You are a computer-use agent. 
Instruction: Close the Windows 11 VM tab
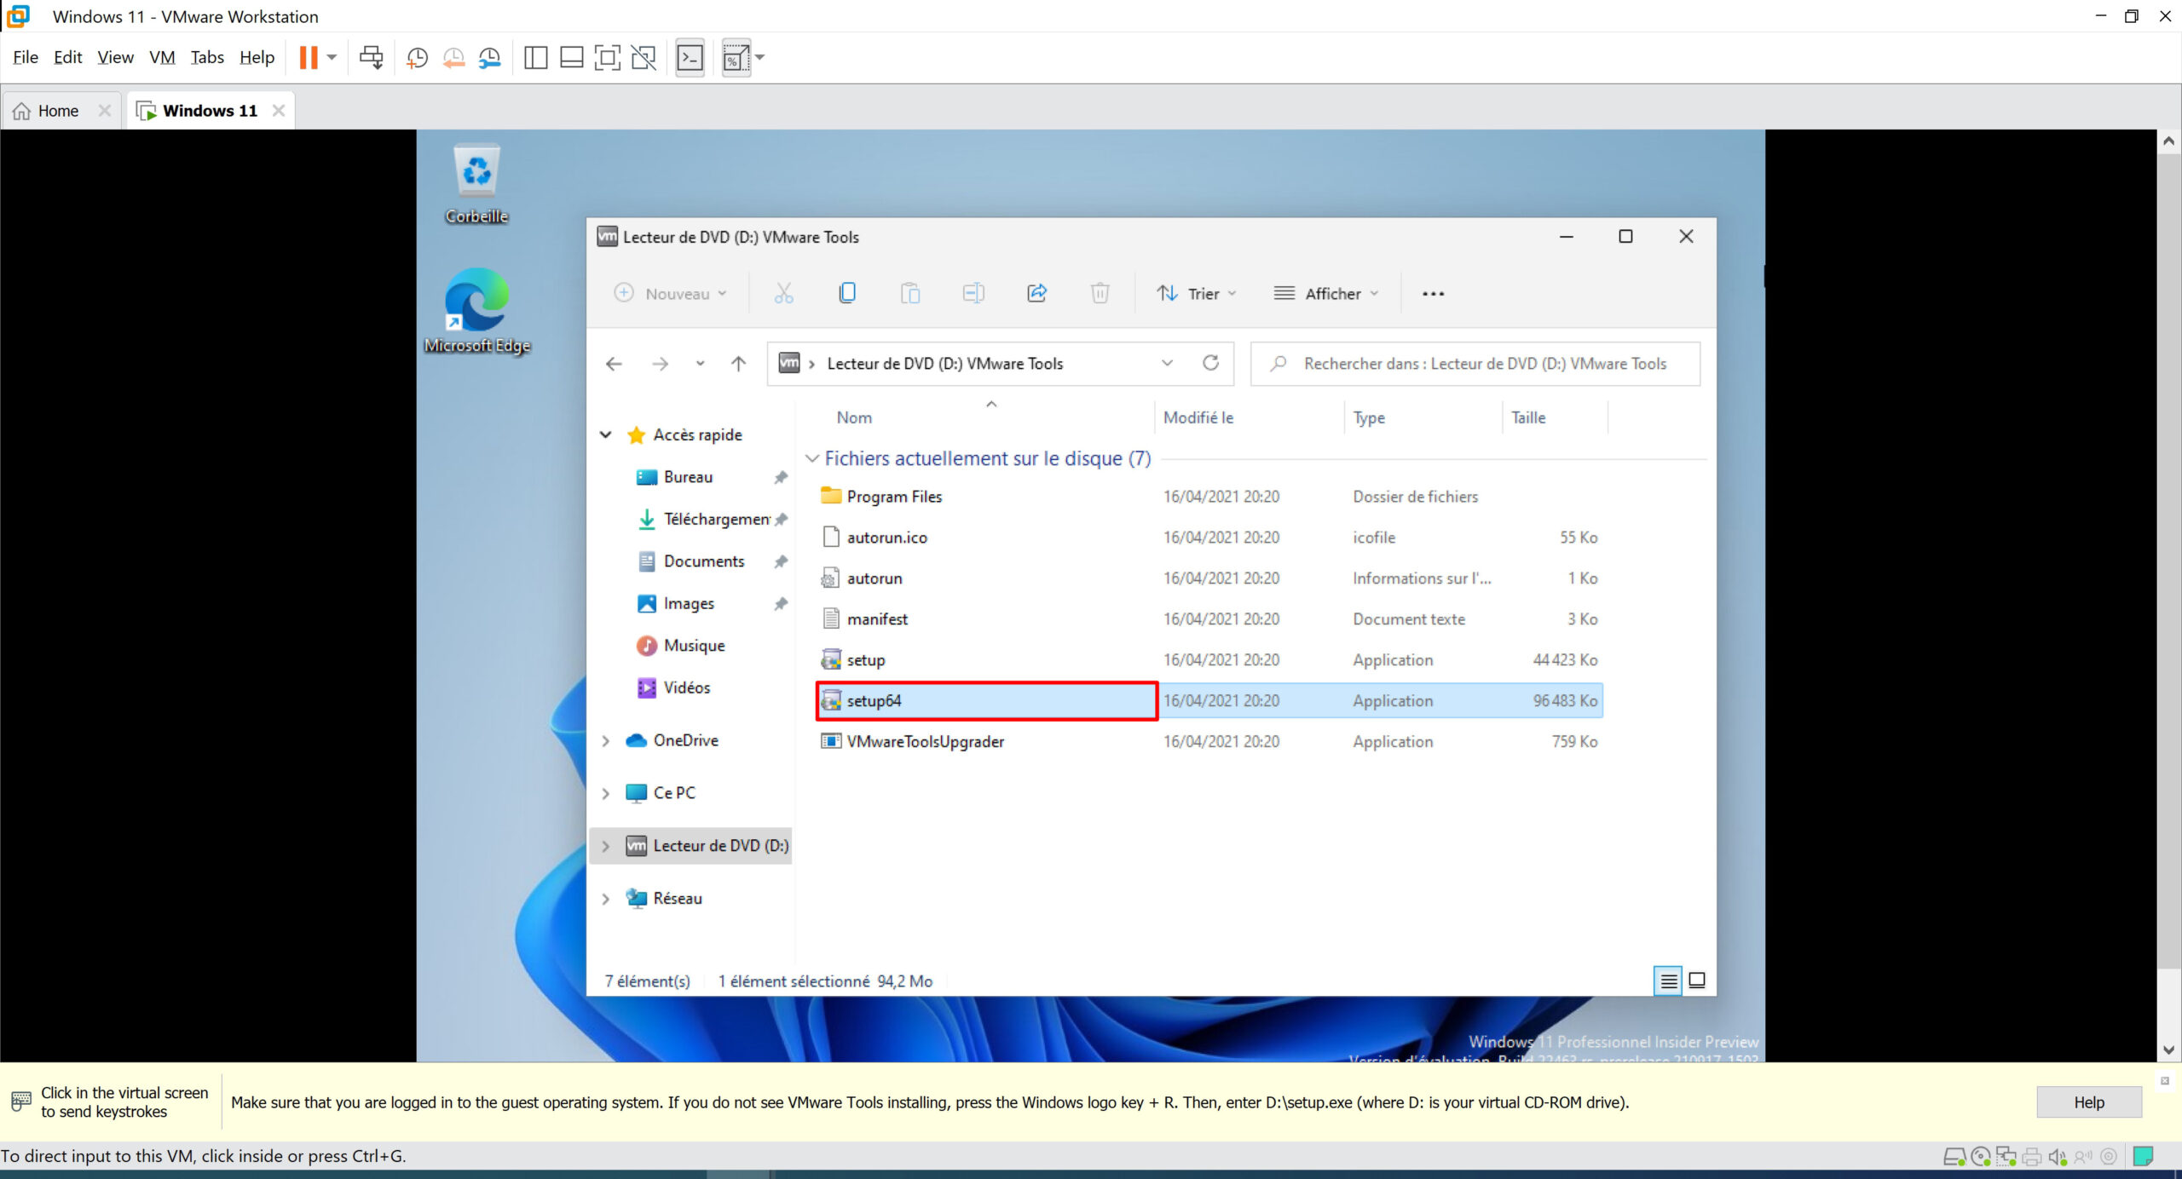click(x=278, y=111)
